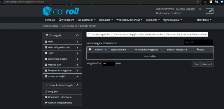Click the globe icon for Új domain regisztráció
The image size is (224, 109).
coord(46,97)
